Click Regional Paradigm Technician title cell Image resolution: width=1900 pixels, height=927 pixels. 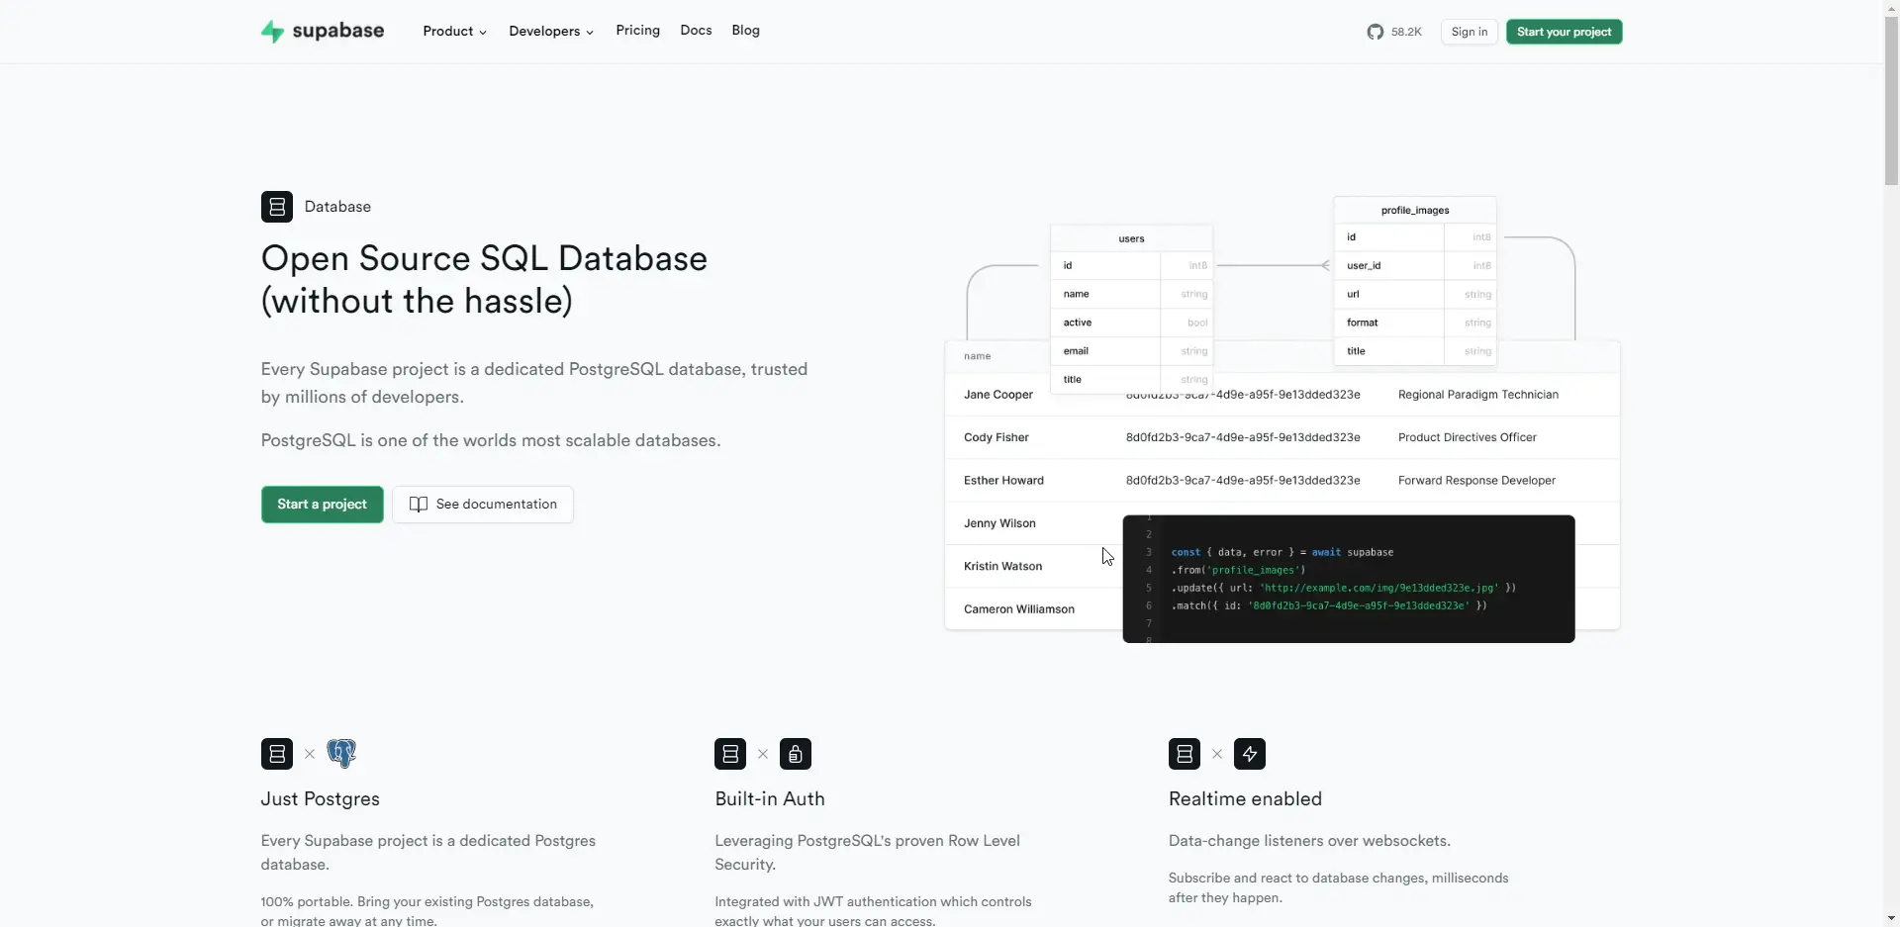click(1478, 395)
